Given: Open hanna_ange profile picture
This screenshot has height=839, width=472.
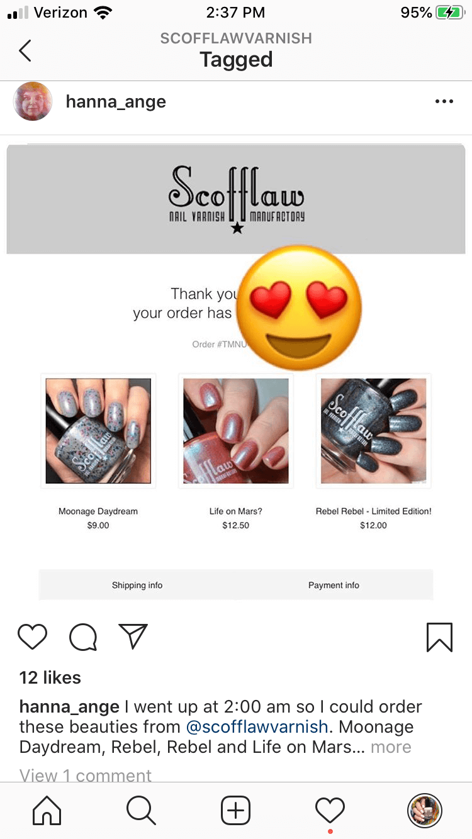Looking at the screenshot, I should (33, 101).
